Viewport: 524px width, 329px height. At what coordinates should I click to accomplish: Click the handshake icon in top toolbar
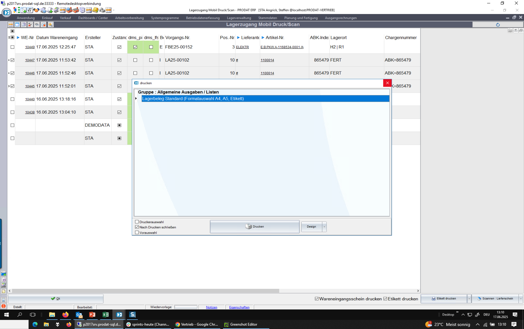click(x=37, y=10)
